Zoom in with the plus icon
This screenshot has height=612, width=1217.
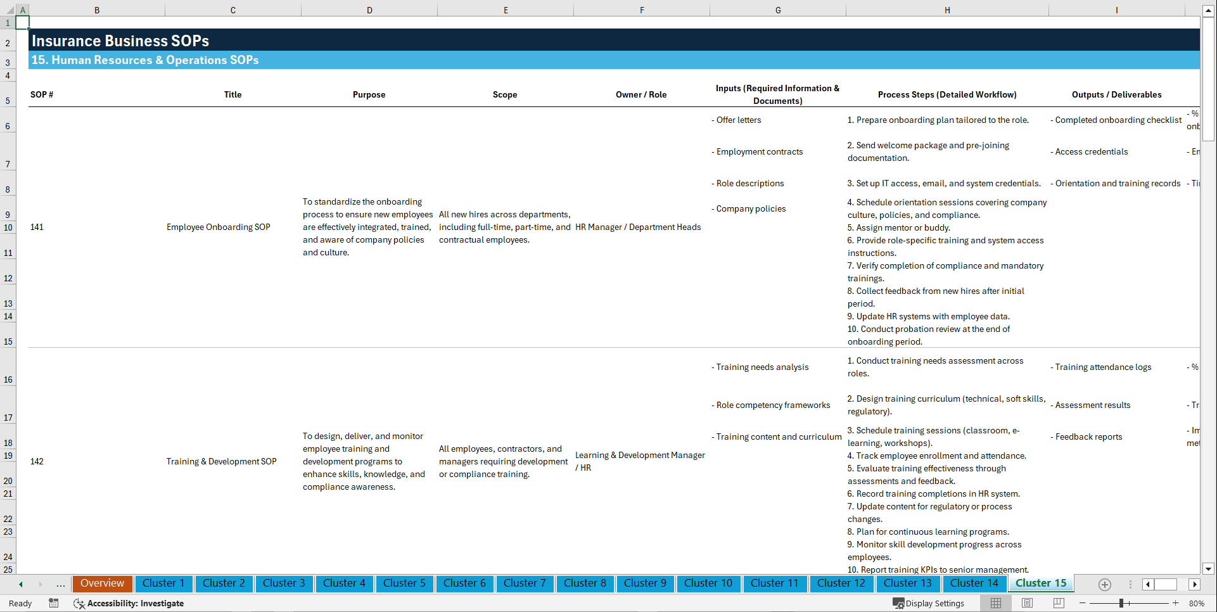click(x=1176, y=603)
